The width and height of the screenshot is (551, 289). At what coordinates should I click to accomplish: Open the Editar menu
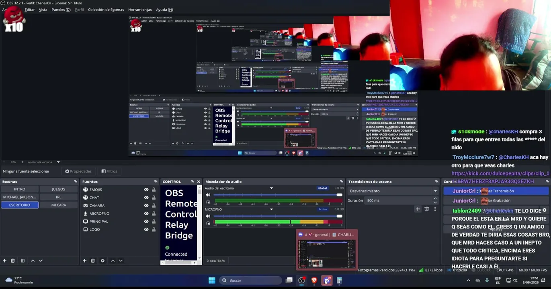coord(30,10)
